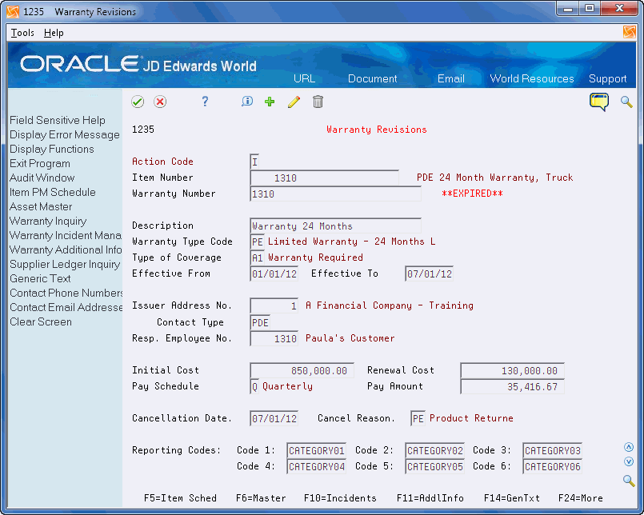Choose Display Functions in sidebar
Screen dimensions: 644x515
pyautogui.click(x=52, y=149)
